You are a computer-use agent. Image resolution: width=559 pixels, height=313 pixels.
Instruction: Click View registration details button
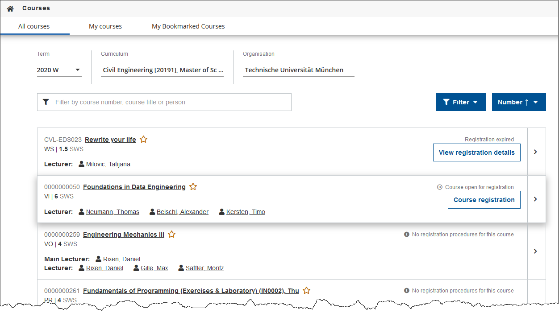[x=476, y=152]
